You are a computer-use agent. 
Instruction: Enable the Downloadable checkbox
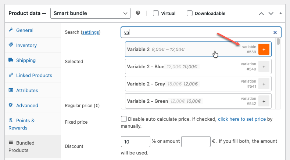[190, 13]
